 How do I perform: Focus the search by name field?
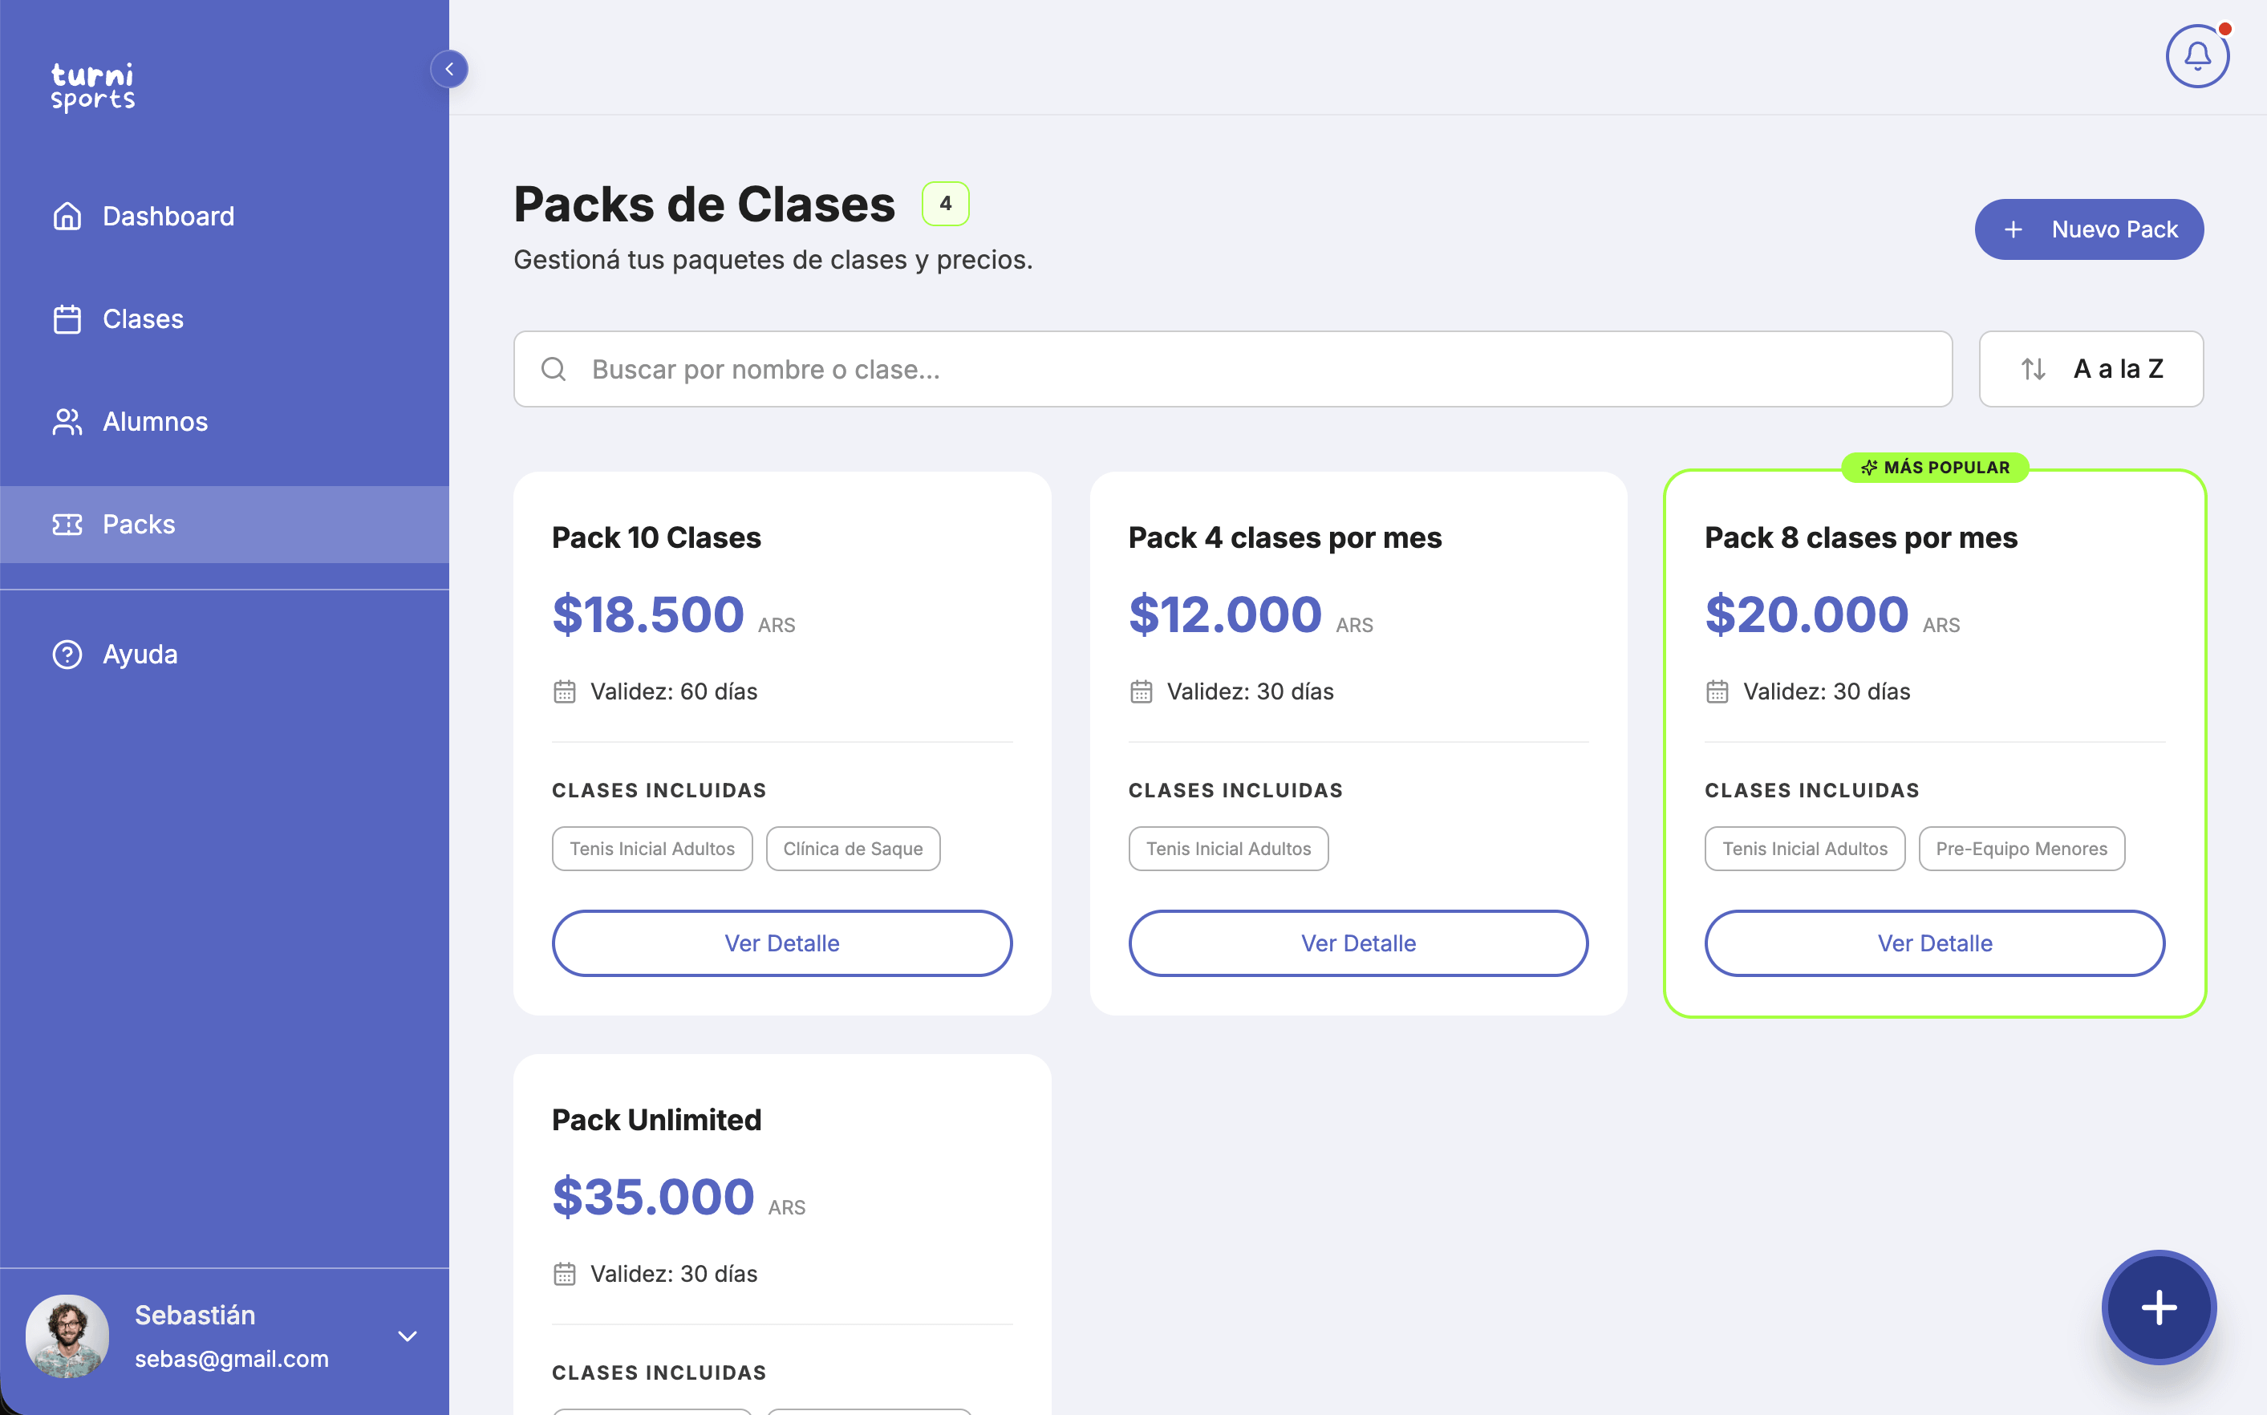(x=1232, y=370)
